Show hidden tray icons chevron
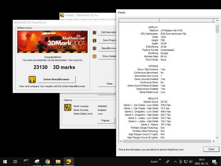Screen dimensions: 221x166 point(175,161)
